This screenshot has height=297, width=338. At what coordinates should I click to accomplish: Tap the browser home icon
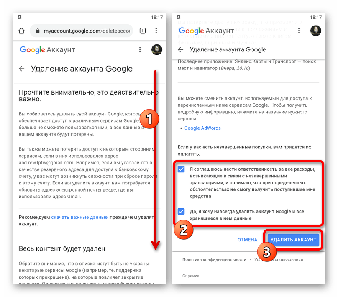point(22,31)
